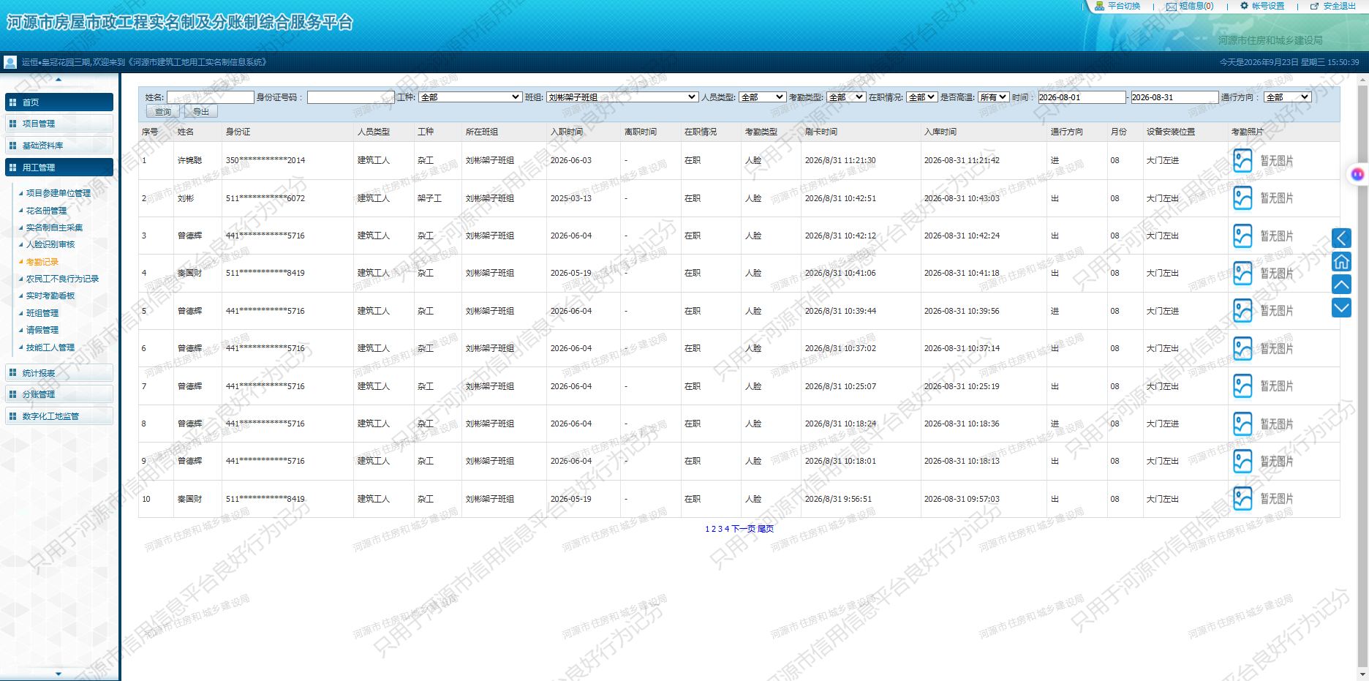Open 人脸识别审核 in the sidebar tree

pyautogui.click(x=50, y=244)
